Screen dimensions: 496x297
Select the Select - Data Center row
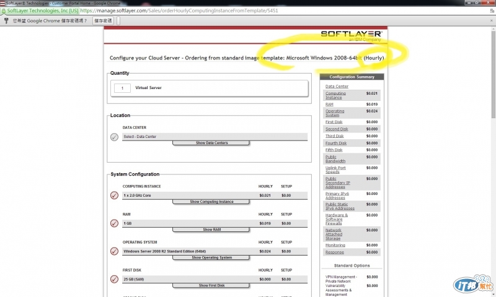pyautogui.click(x=215, y=137)
